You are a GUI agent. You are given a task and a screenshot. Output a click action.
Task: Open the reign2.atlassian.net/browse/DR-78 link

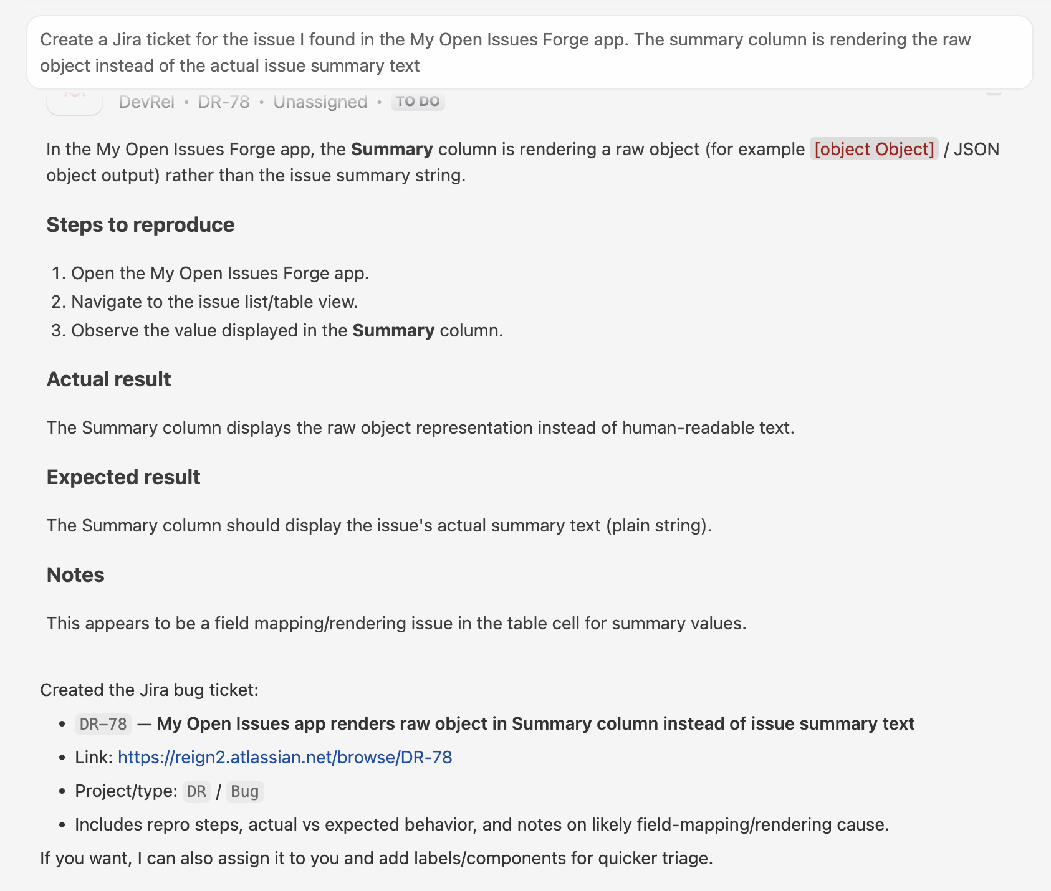[285, 757]
